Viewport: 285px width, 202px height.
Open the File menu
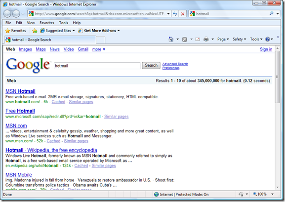point(8,23)
